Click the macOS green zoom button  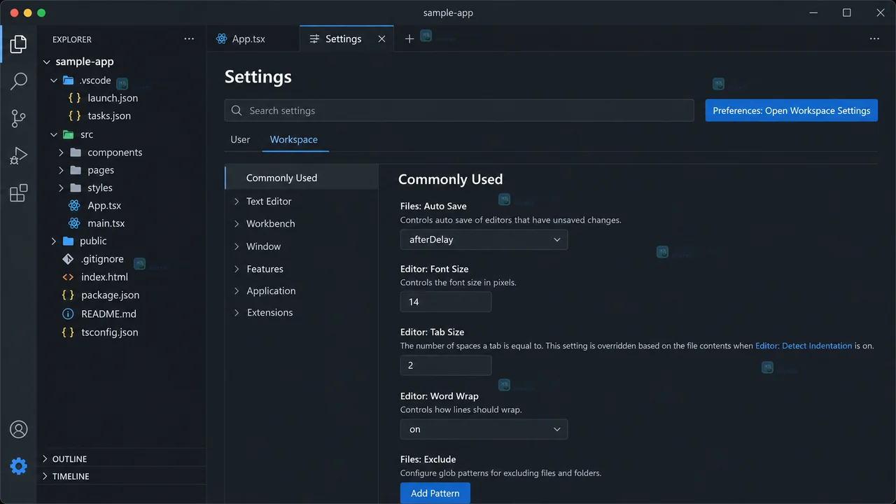[x=41, y=13]
